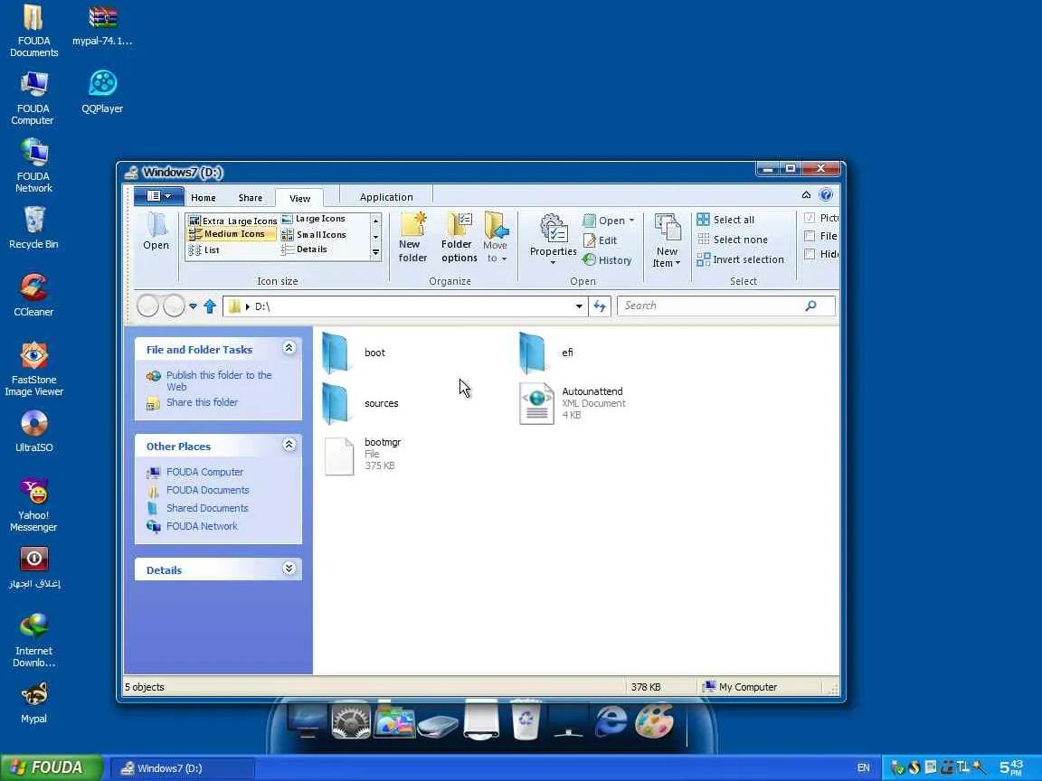Click the Edit icon in Open group
Screen dimensions: 1042x781
point(600,240)
